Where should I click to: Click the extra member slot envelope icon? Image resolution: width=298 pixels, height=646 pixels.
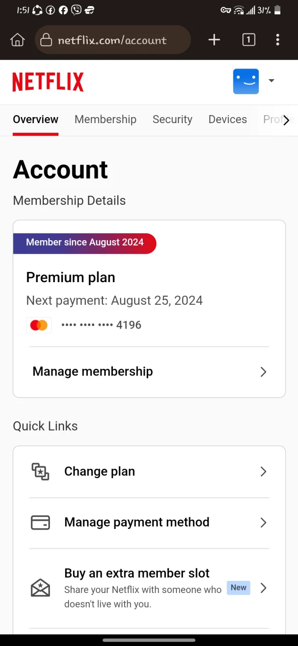[40, 588]
